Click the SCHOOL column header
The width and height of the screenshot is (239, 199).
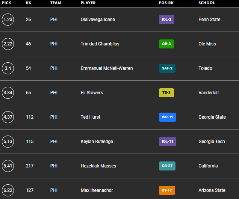(207, 3)
